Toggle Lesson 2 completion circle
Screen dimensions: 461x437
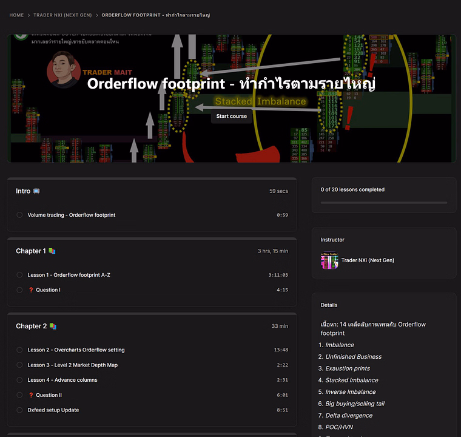[19, 350]
